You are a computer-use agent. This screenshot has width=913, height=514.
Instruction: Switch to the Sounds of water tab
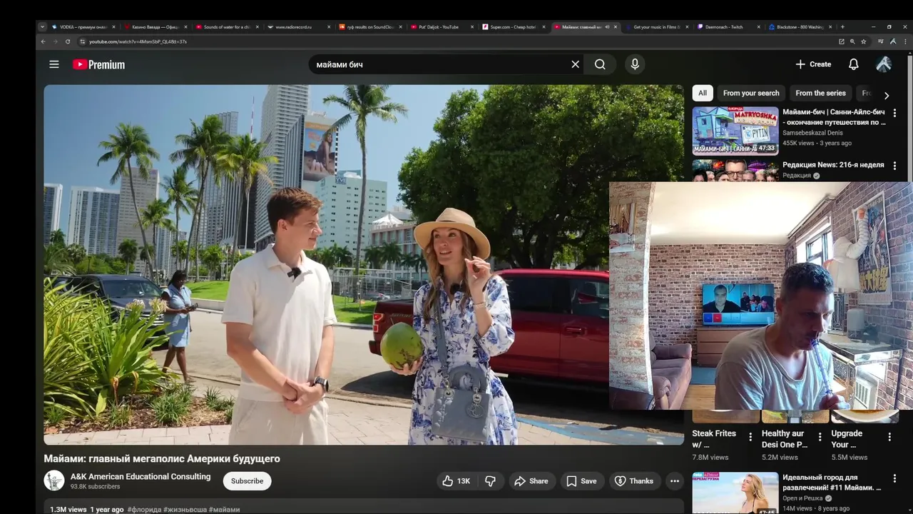[227, 27]
